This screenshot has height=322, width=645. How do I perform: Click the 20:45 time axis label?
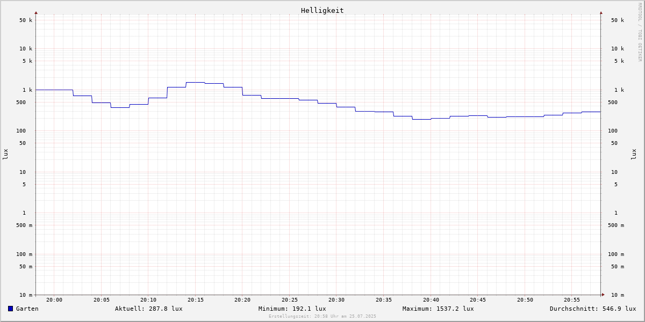(478, 300)
